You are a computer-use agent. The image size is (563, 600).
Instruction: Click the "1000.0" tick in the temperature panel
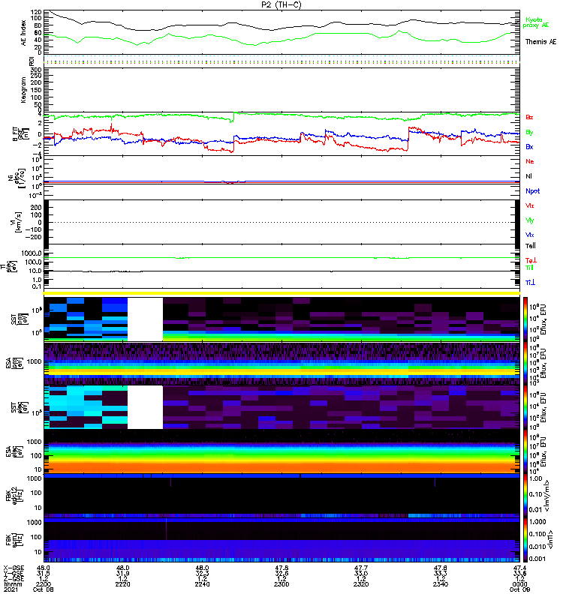click(32, 253)
